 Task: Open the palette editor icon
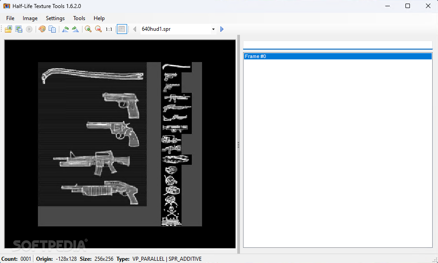(x=42, y=29)
